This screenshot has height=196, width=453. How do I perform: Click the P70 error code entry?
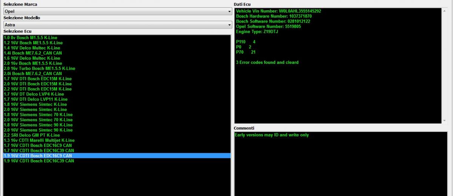[246, 52]
